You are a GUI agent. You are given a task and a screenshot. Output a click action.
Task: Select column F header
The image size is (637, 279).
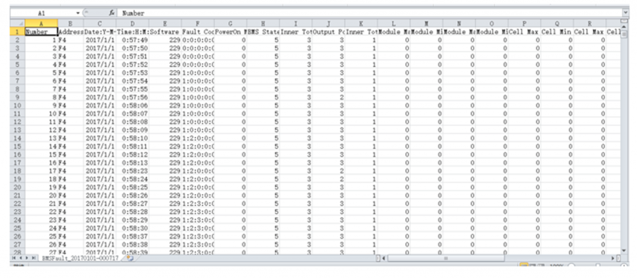tap(197, 24)
